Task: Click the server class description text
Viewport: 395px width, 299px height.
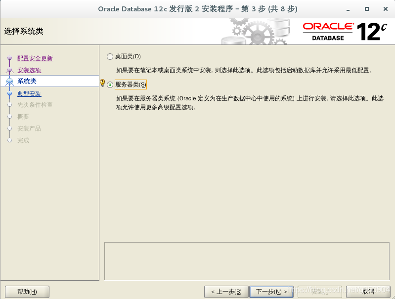Action: coord(250,103)
